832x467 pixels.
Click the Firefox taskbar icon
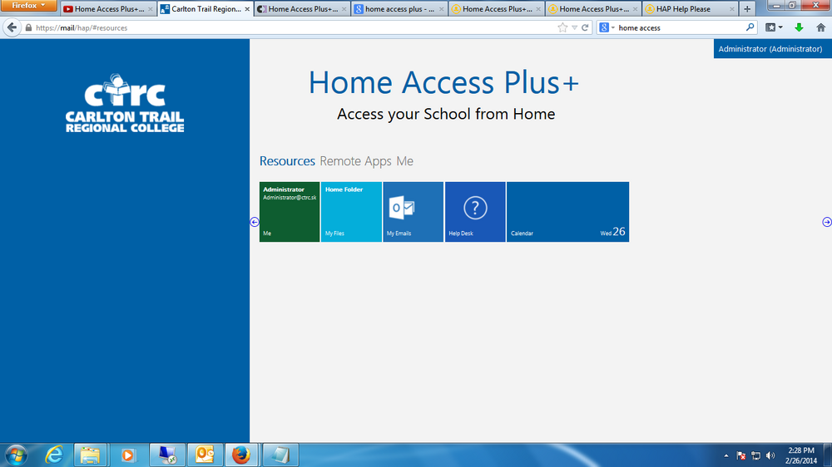click(241, 455)
